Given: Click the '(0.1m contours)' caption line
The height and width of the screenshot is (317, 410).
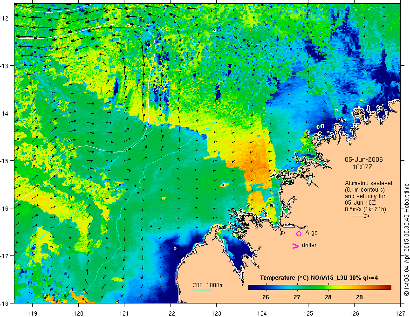Looking at the screenshot, I should point(365,190).
